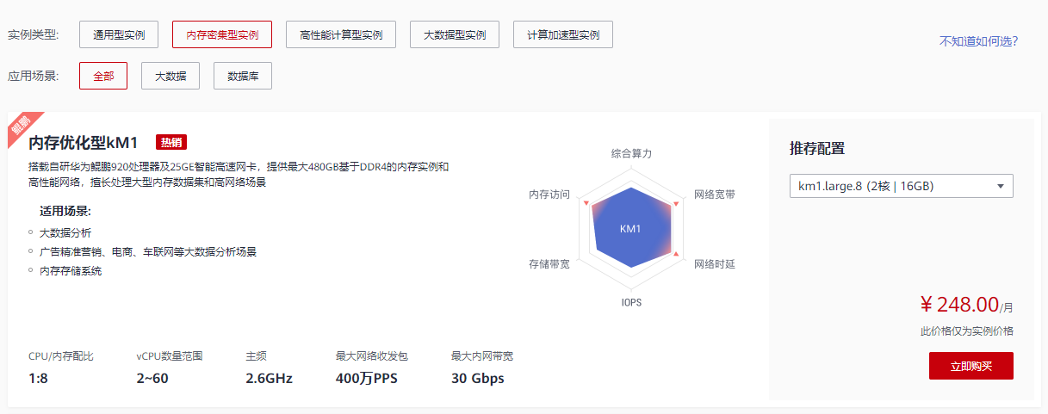Click the 大数据分析 scenario bullet
This screenshot has height=414, width=1048.
click(x=65, y=232)
